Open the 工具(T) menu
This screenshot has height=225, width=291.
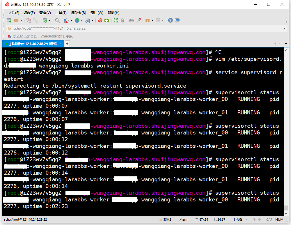click(x=61, y=13)
